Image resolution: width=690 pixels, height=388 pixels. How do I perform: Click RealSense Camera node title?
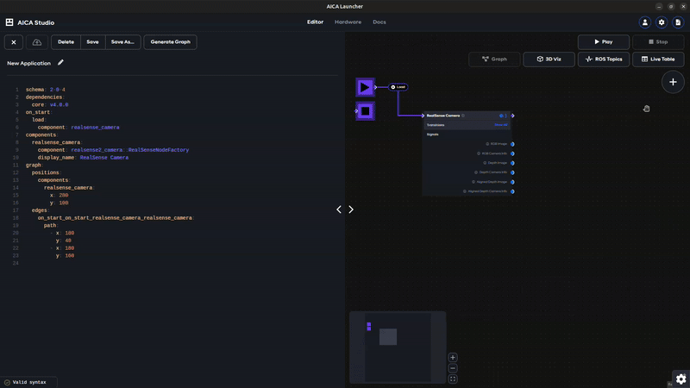[443, 116]
